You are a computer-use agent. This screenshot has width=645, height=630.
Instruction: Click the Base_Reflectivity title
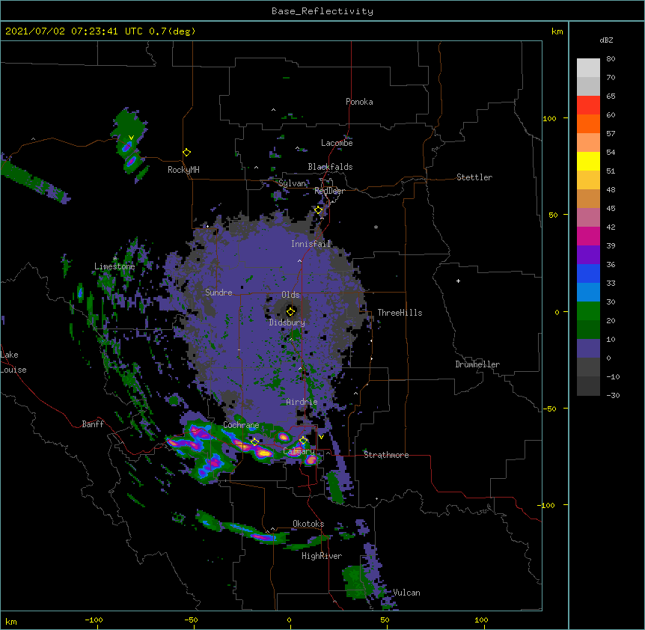[322, 11]
